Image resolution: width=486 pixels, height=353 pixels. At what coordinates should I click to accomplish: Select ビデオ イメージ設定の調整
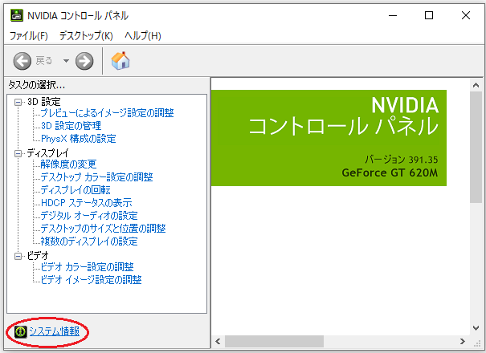[91, 280]
